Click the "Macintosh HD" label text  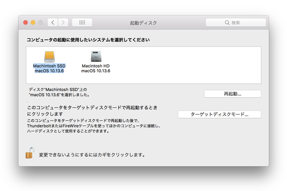pyautogui.click(x=96, y=66)
